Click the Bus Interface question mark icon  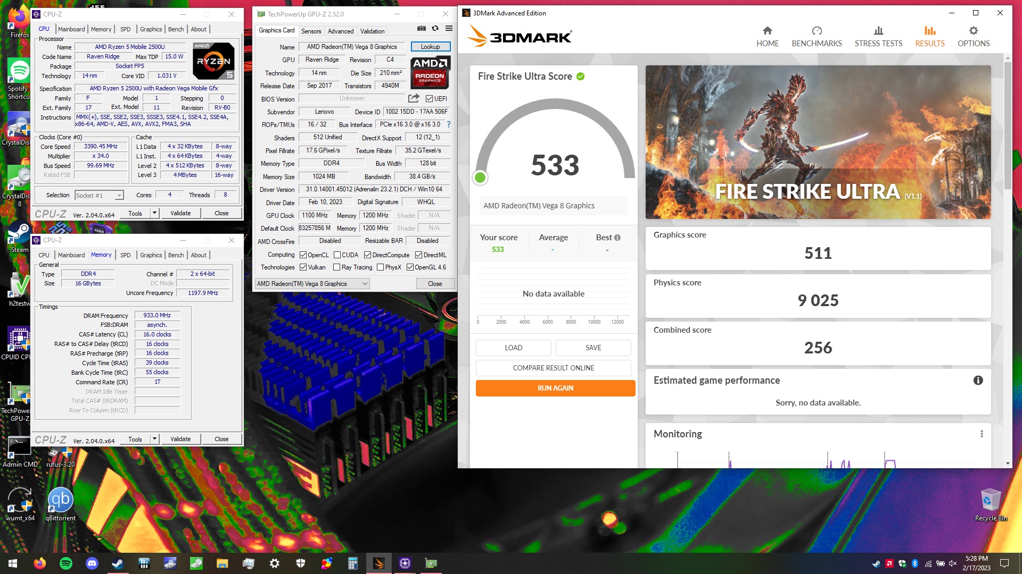(x=448, y=124)
